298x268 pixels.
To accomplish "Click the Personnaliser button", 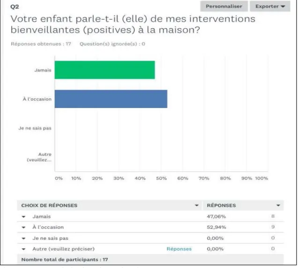I will tap(224, 6).
